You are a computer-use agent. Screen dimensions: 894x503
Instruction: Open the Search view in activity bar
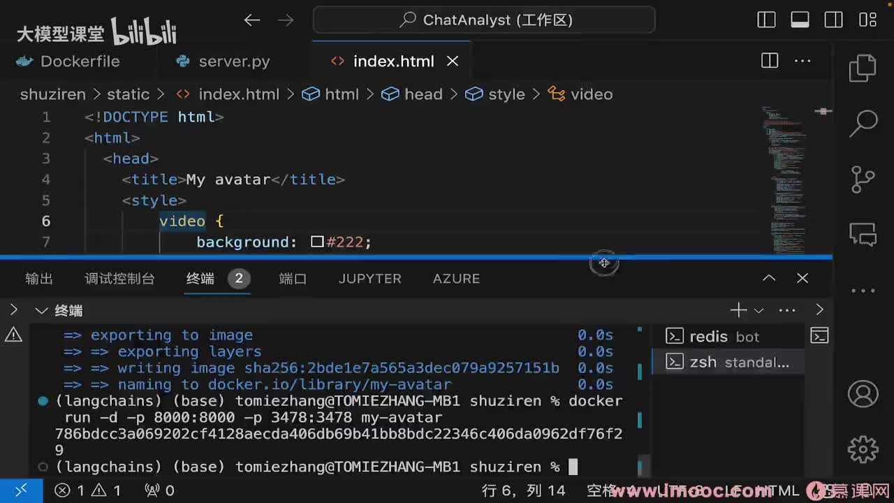click(x=863, y=123)
